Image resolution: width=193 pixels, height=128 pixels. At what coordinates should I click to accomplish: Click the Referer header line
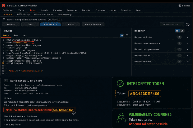tap(33, 58)
